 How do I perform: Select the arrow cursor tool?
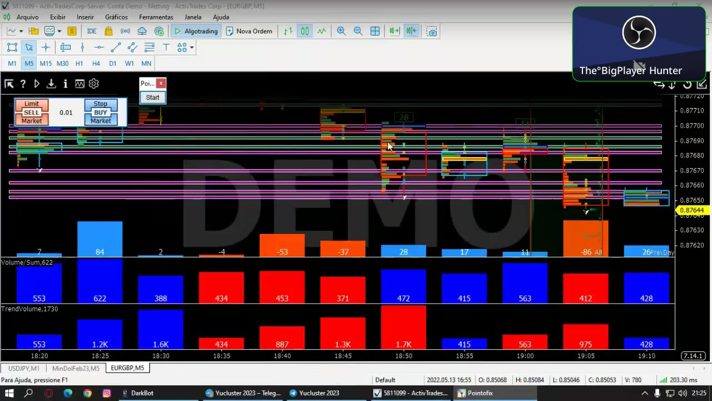click(x=29, y=47)
